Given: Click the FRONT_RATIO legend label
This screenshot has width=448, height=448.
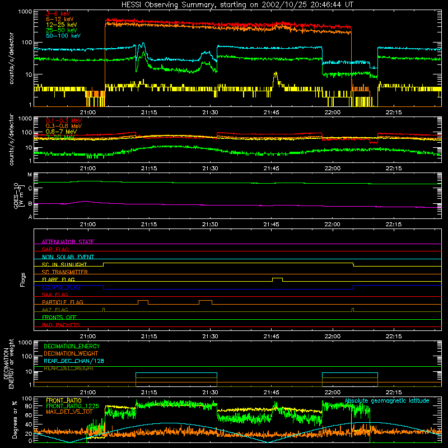Looking at the screenshot, I should click(64, 400).
